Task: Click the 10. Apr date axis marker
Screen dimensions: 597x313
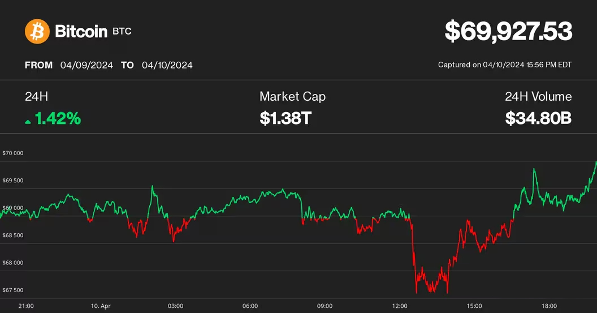Action: click(101, 306)
